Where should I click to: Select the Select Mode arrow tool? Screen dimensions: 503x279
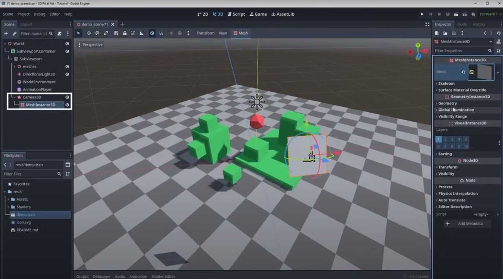tap(78, 33)
